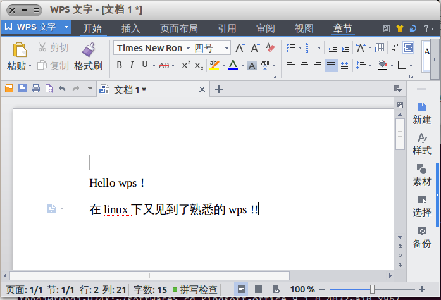Viewport: 441px width, 300px height.
Task: Open font color dropdown arrow
Action: [242, 66]
